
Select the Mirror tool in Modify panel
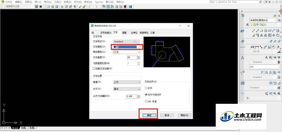coord(261,35)
